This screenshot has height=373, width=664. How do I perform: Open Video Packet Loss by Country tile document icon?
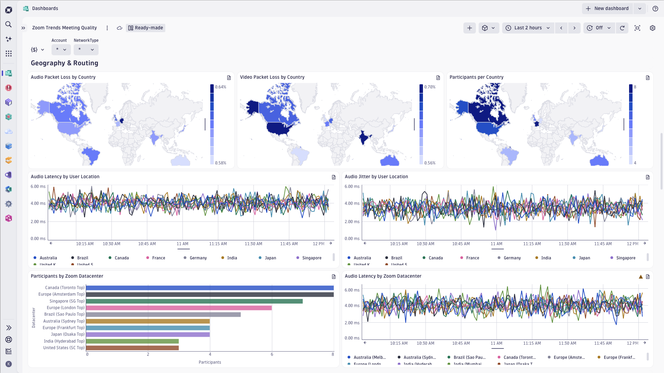[438, 78]
